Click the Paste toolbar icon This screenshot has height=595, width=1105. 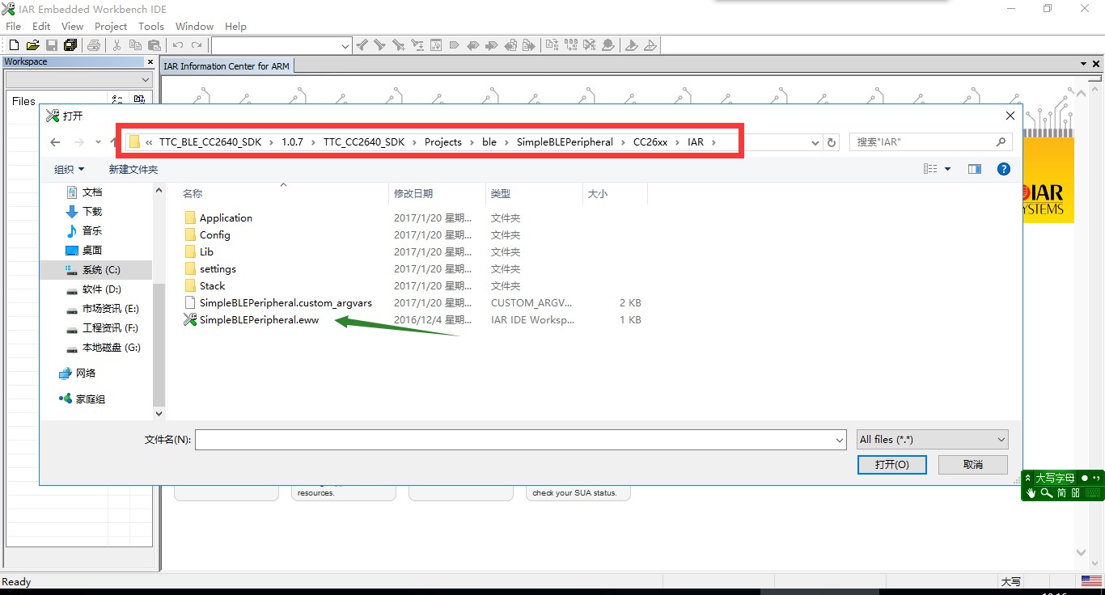point(154,45)
